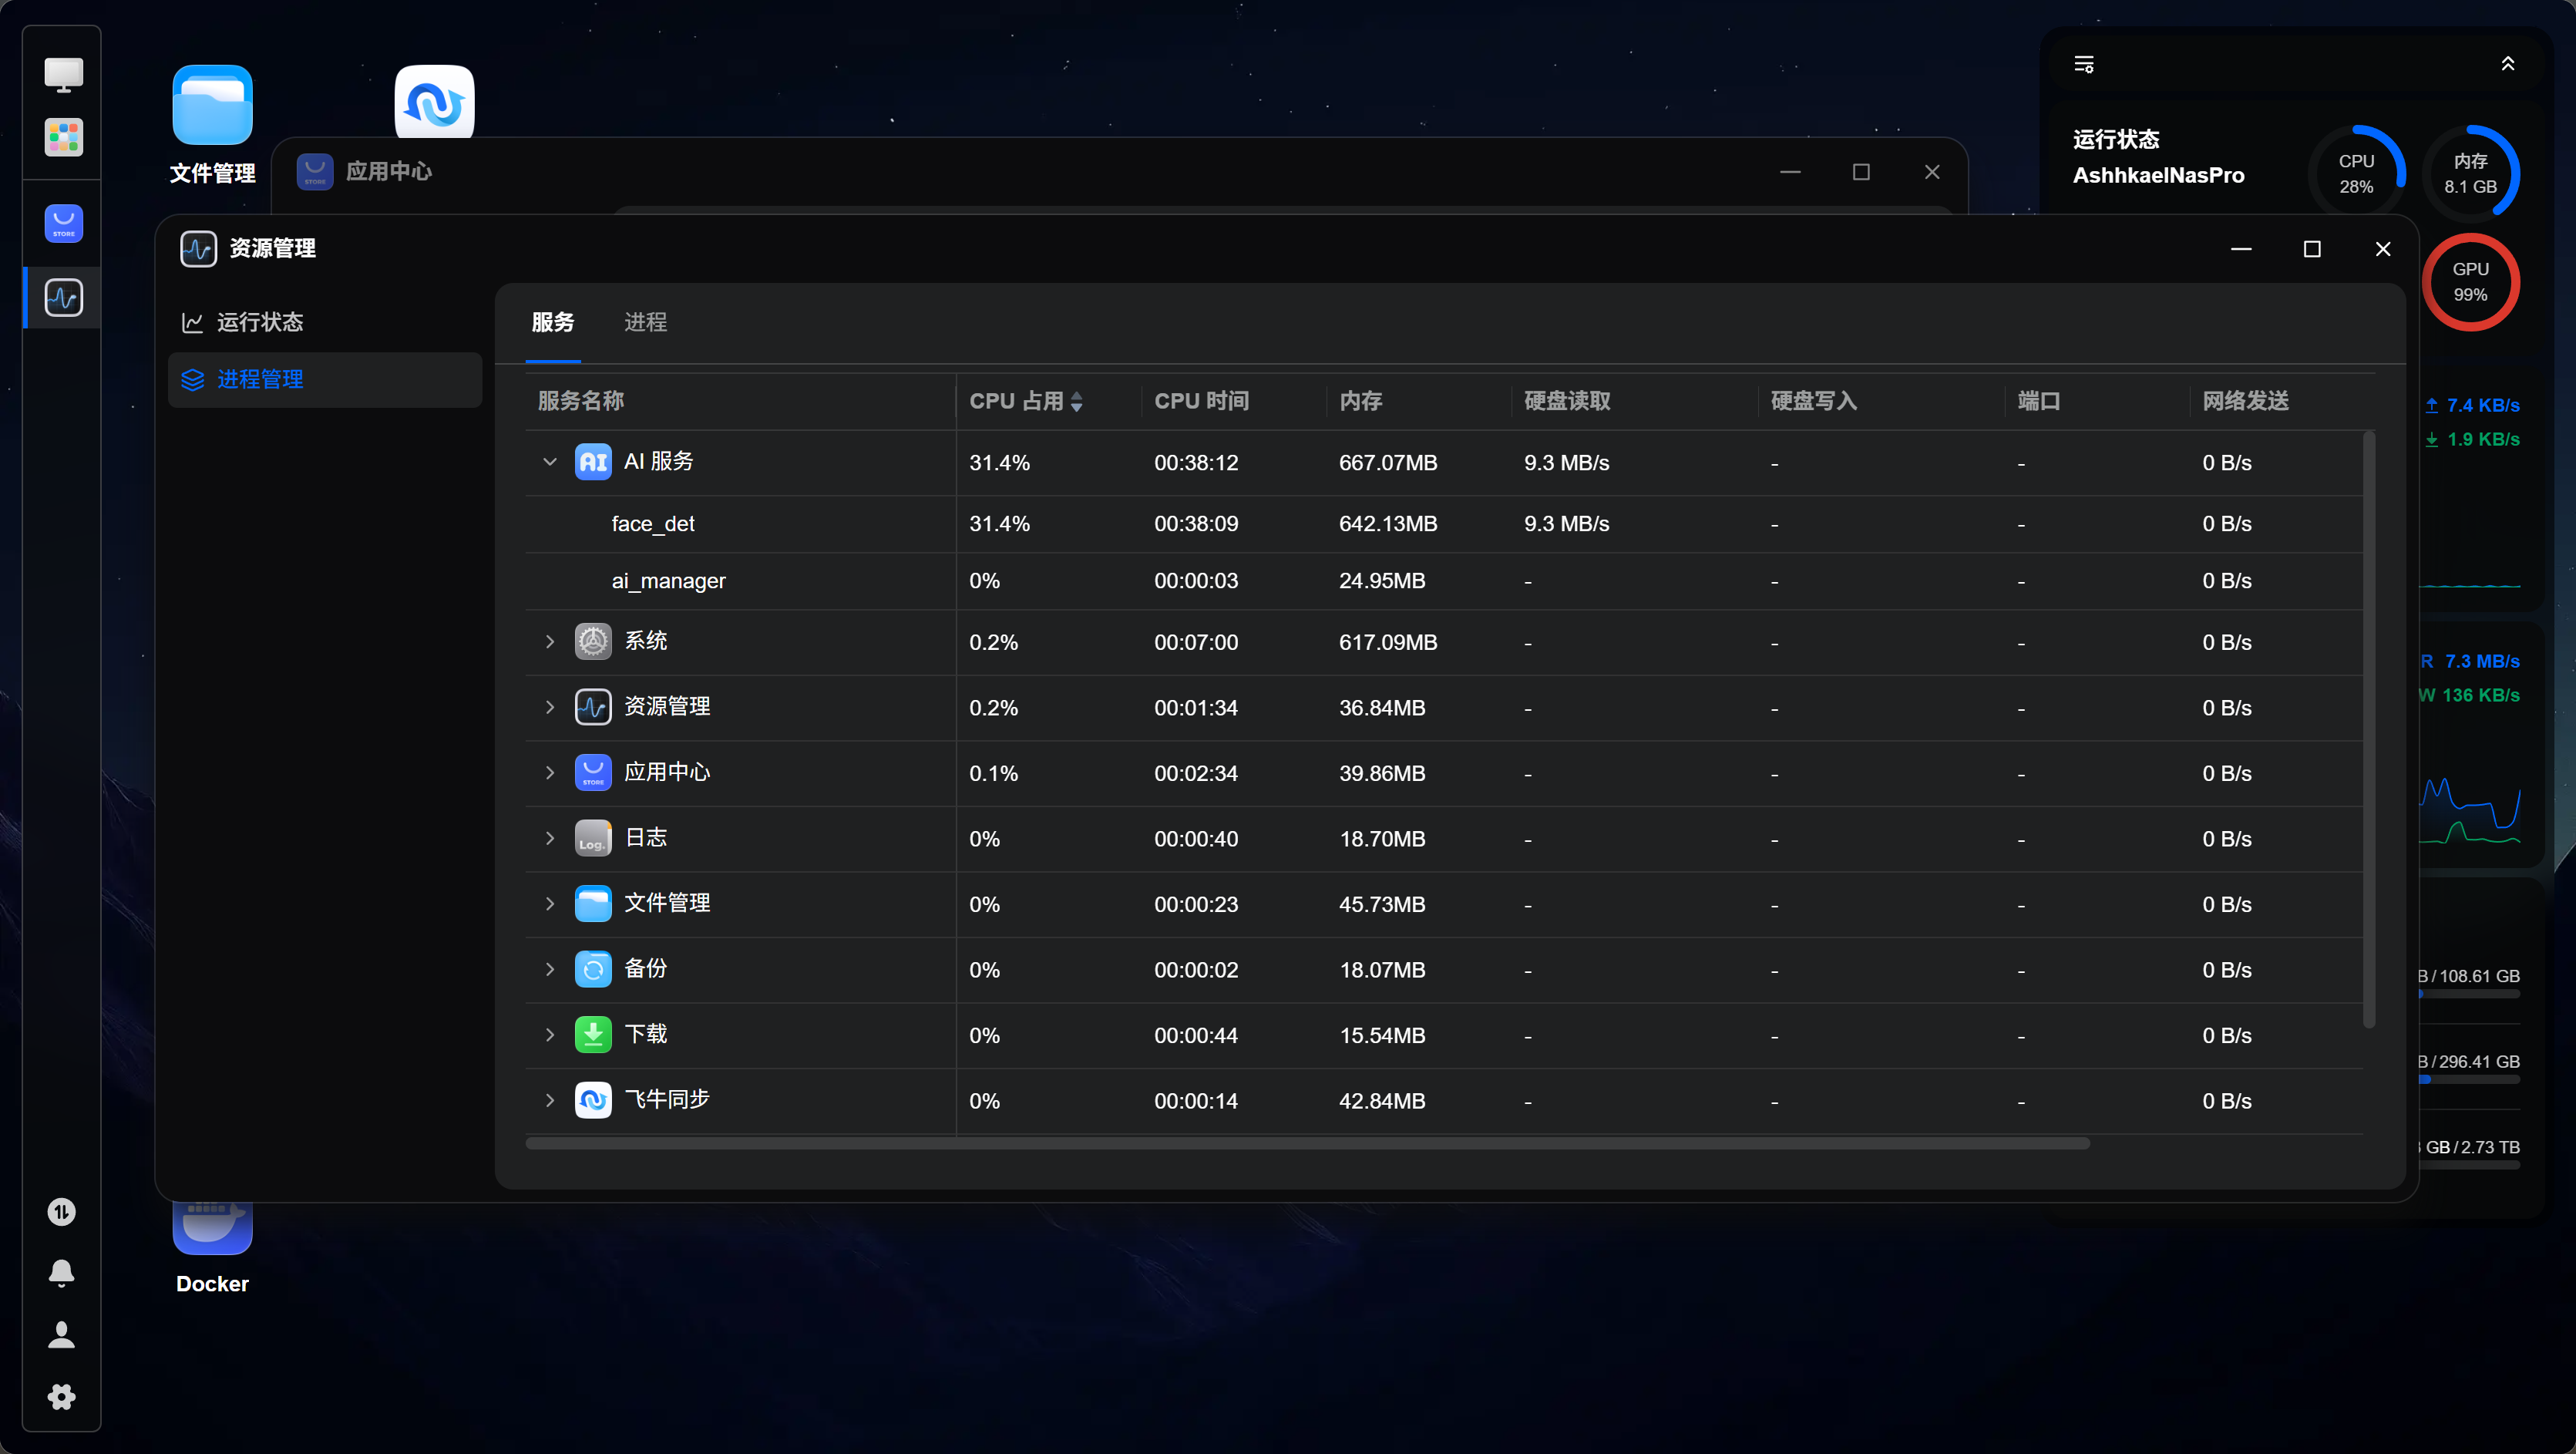Select the face_det process row
This screenshot has height=1454, width=2576.
coord(1443,524)
